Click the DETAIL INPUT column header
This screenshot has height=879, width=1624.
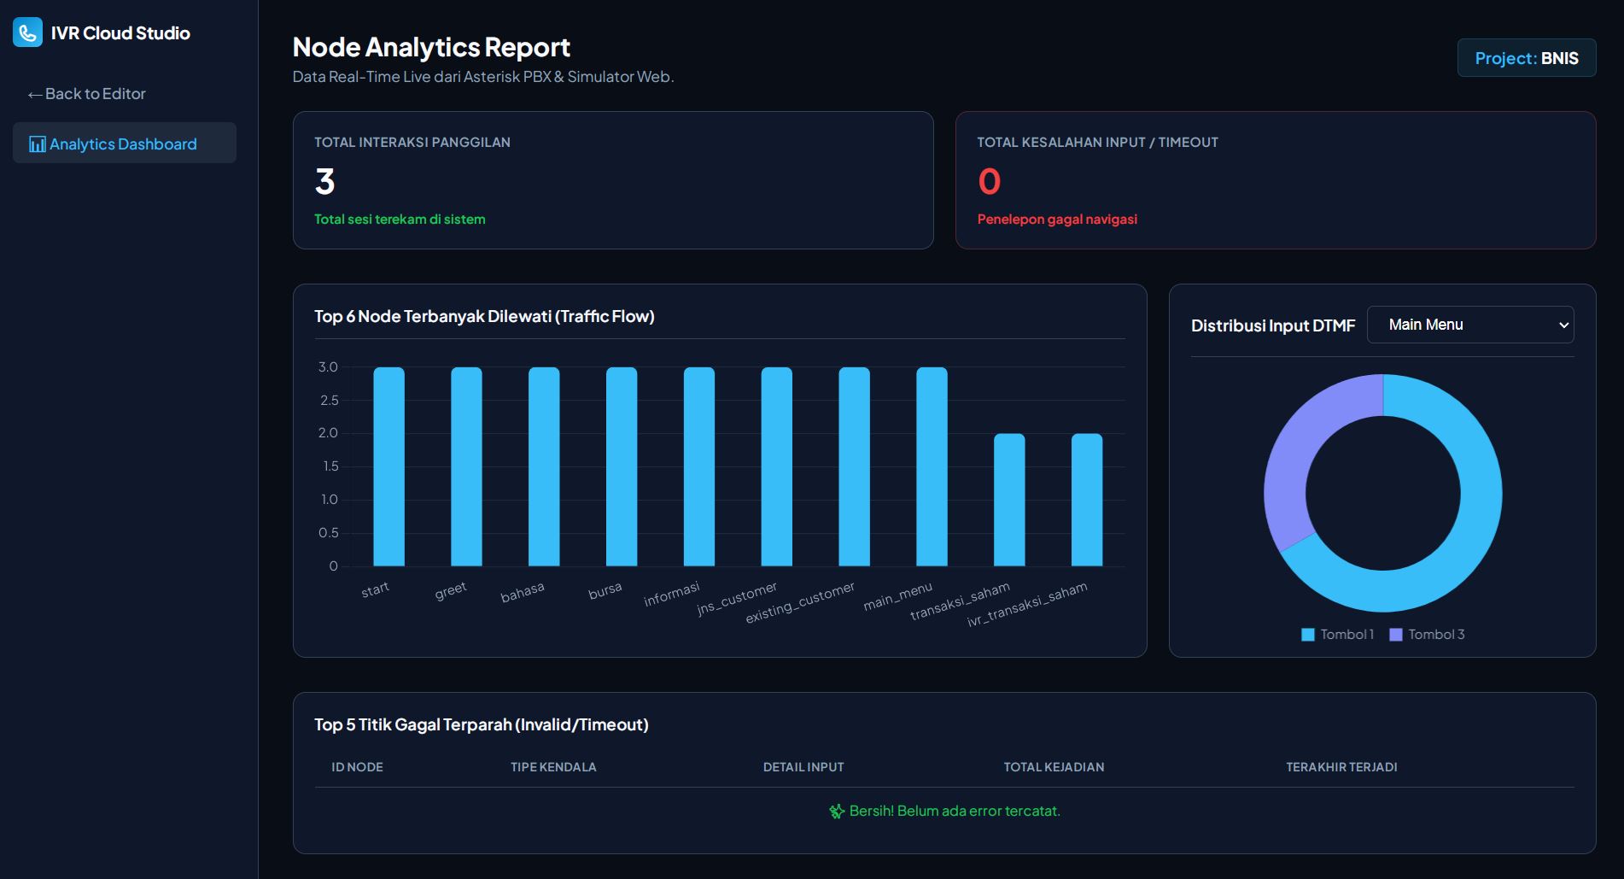click(803, 767)
